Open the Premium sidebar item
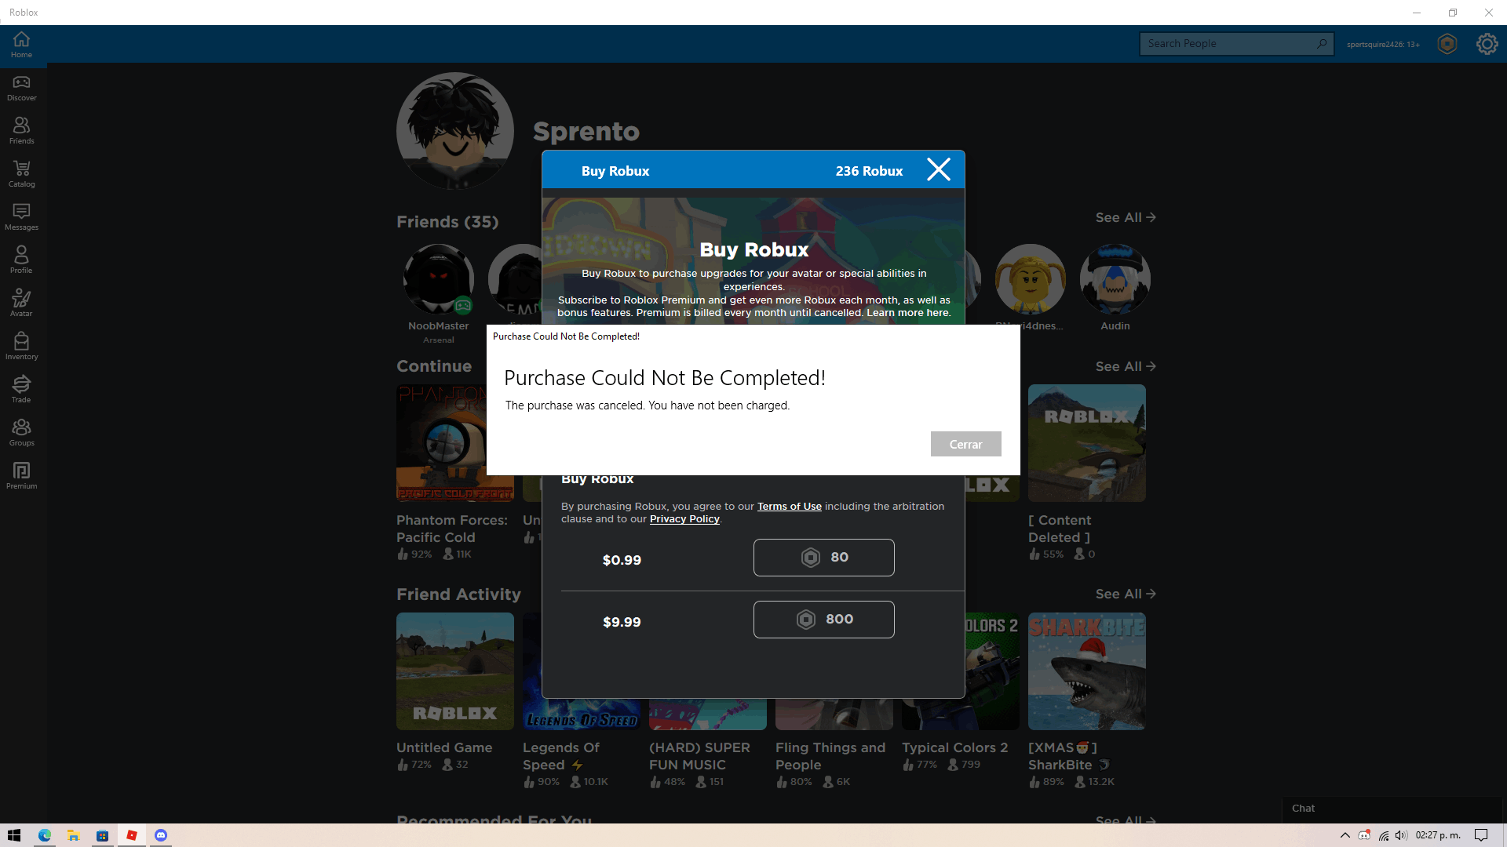The image size is (1507, 847). point(21,476)
